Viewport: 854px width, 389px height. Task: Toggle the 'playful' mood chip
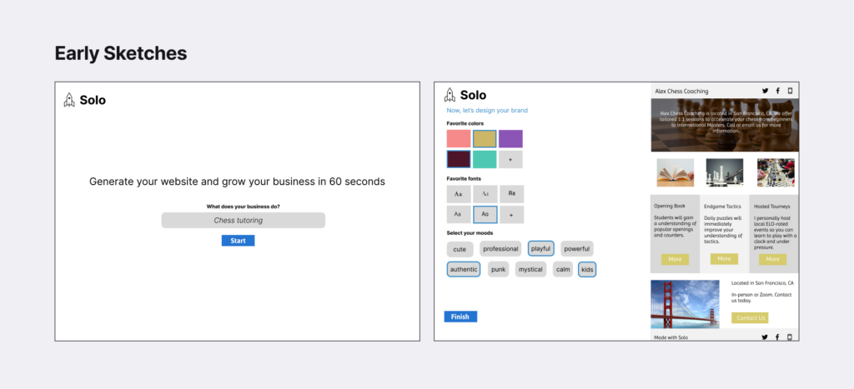540,248
